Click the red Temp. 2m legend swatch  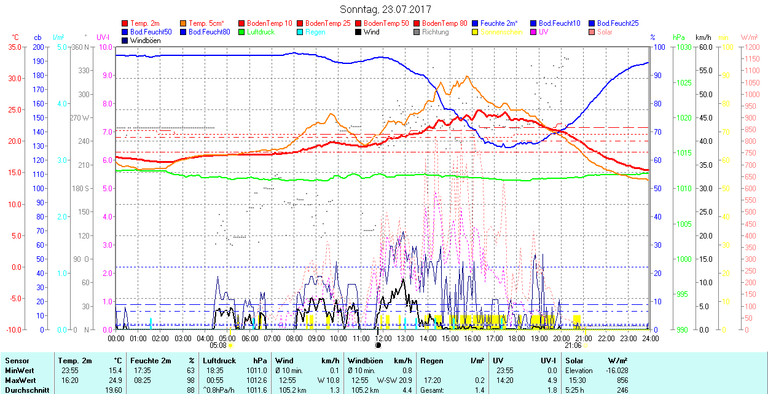coord(125,23)
